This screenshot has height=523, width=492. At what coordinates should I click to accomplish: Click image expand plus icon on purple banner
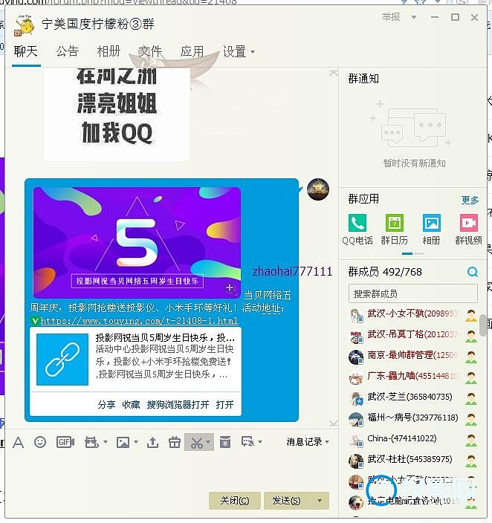tap(230, 288)
